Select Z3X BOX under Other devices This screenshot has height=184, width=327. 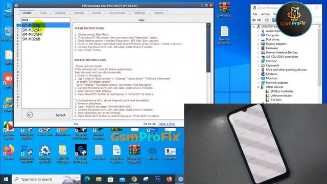pos(276,100)
